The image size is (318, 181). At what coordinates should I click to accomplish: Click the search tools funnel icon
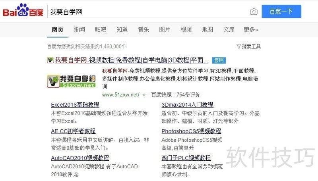click(x=238, y=46)
